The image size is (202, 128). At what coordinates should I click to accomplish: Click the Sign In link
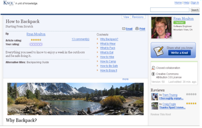point(195,2)
